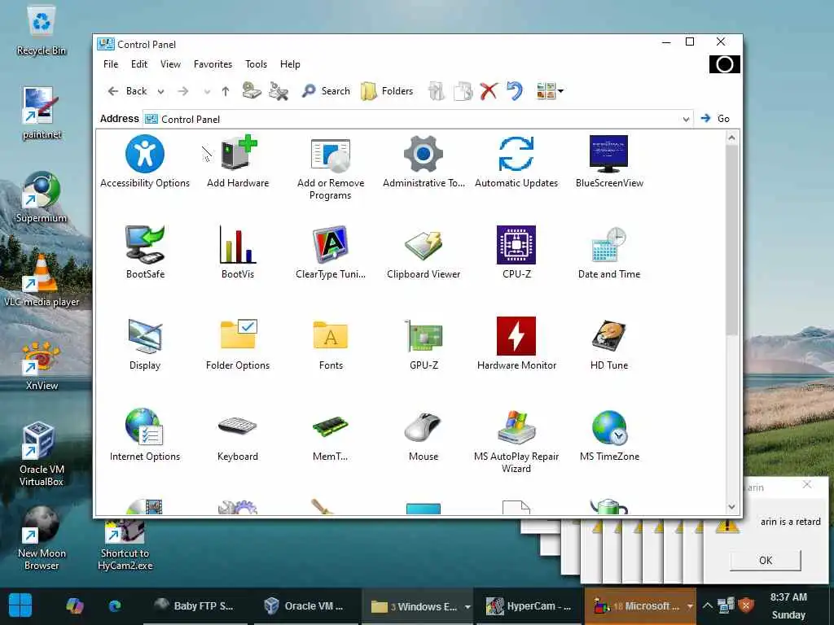Open the Edit menu
Image resolution: width=834 pixels, height=625 pixels.
coord(138,63)
